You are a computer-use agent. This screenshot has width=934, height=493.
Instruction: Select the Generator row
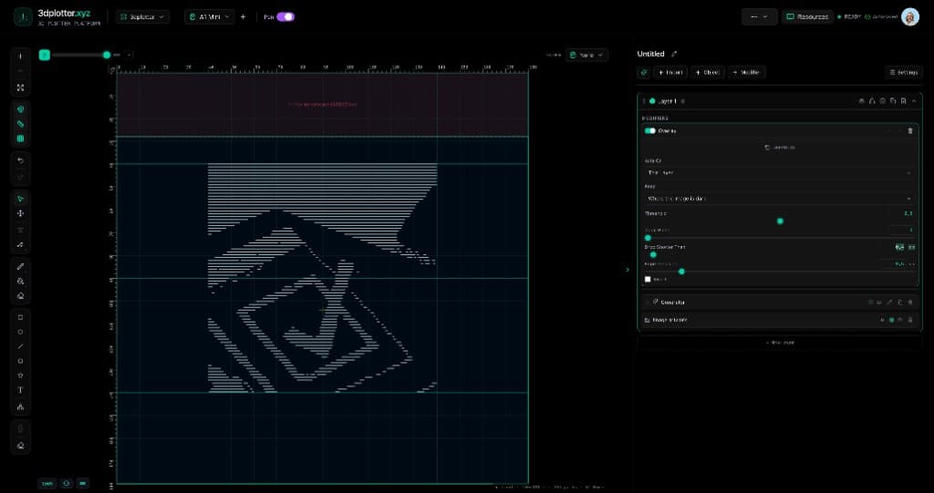tap(779, 303)
